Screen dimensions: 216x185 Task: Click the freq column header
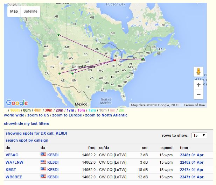[92, 148]
